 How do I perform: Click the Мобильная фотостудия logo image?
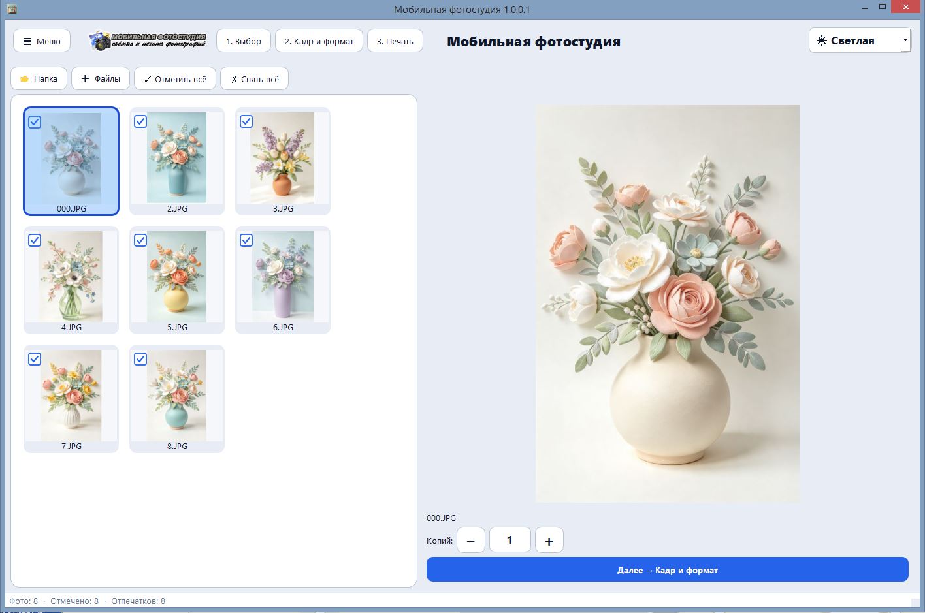[x=148, y=40]
